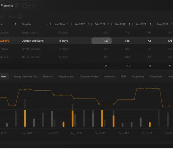This screenshot has width=173, height=153.
Task: Open the Name column options menu
Action: point(15,24)
